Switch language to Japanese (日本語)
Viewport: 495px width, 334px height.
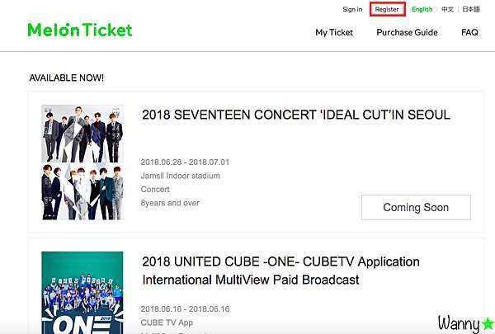[x=471, y=9]
